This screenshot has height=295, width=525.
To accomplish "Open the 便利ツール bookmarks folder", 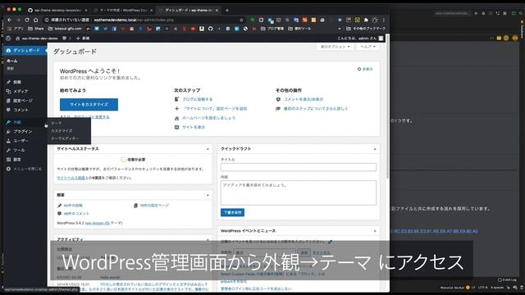I will pos(299,29).
